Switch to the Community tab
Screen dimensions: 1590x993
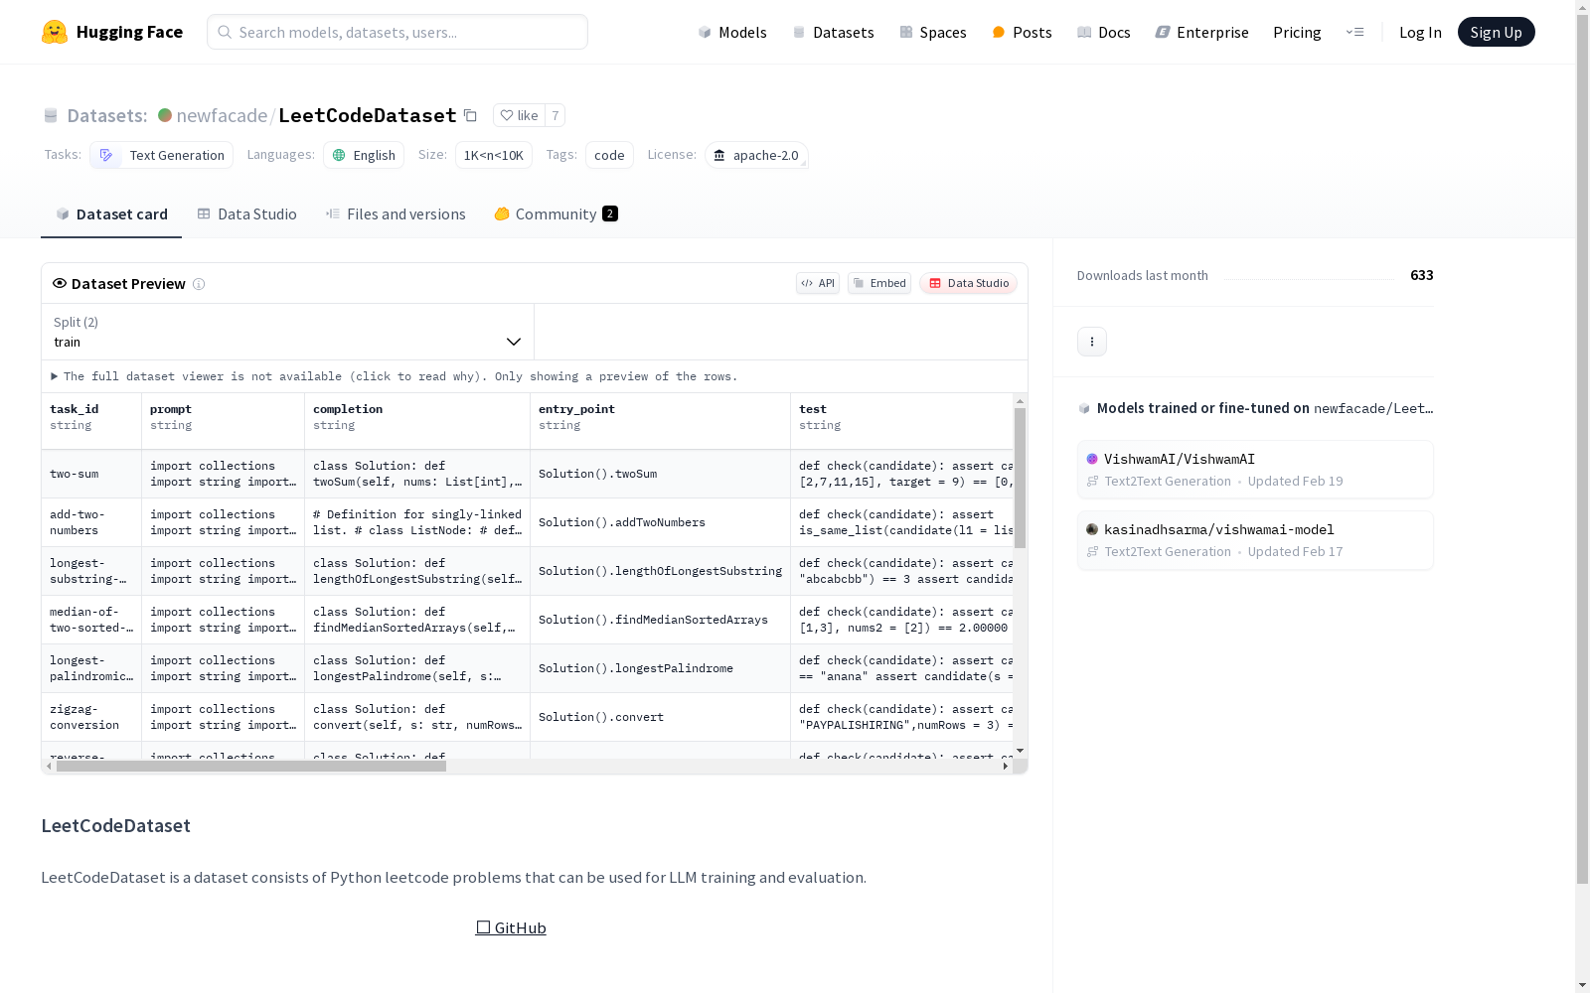click(556, 213)
